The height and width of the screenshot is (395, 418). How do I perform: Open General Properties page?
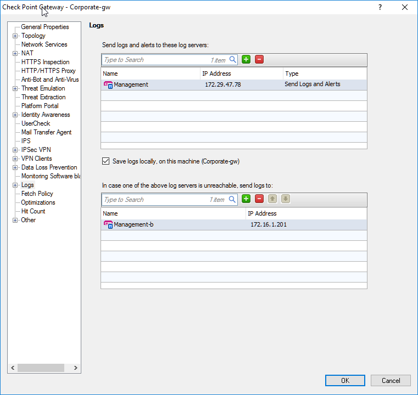pos(45,27)
